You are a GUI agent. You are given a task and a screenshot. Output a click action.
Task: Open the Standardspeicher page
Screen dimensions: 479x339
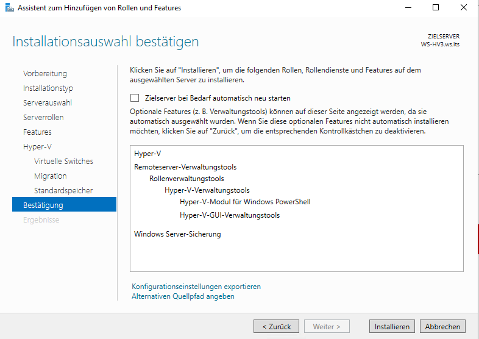(x=63, y=190)
